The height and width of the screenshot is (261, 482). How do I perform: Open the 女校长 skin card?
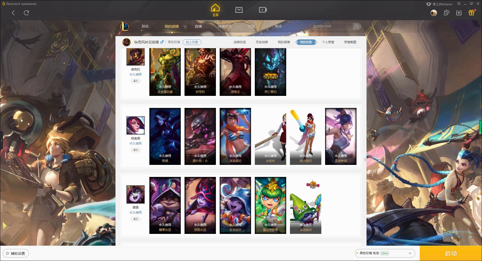coord(270,136)
